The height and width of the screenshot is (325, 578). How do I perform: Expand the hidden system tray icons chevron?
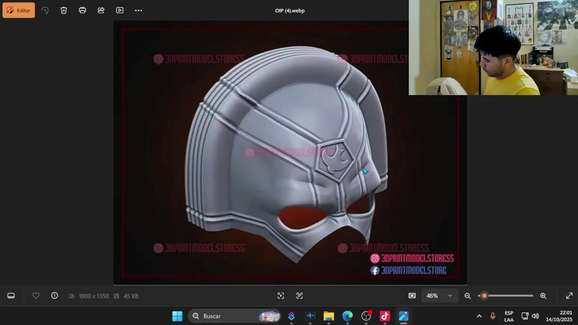coord(479,316)
